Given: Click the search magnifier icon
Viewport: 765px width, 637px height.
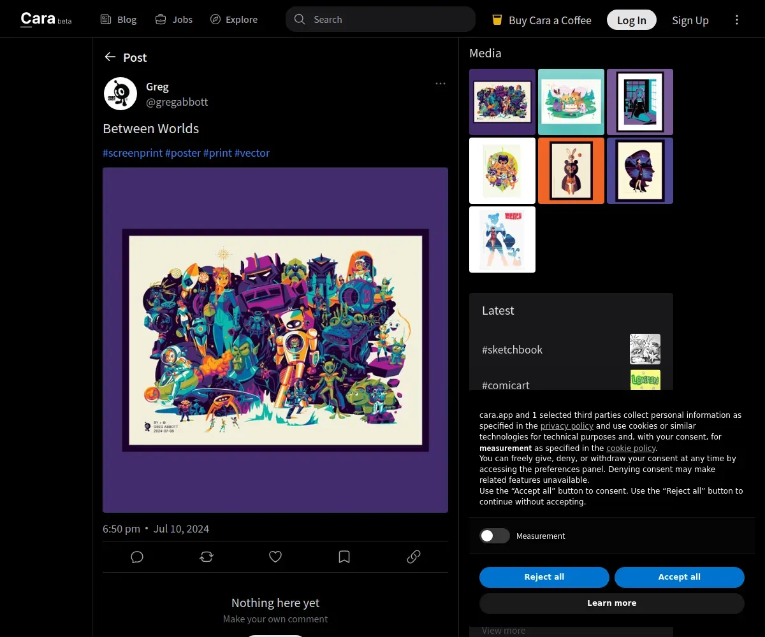Looking at the screenshot, I should click(x=300, y=19).
